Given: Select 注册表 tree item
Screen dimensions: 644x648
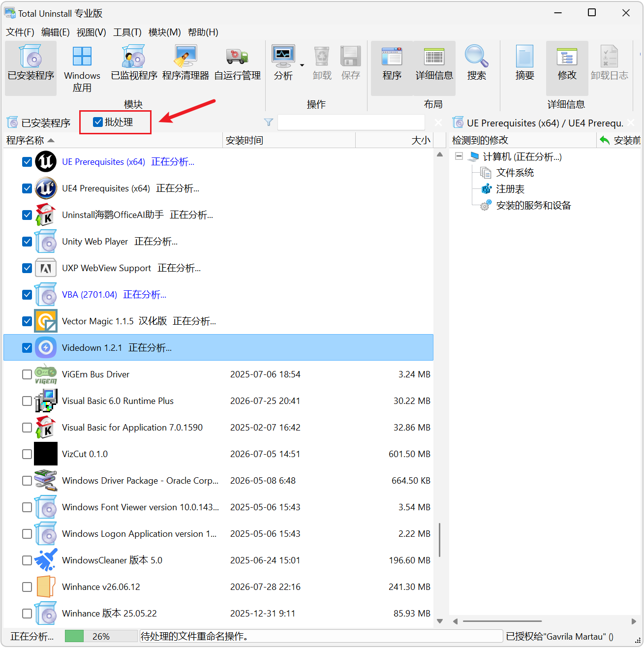Looking at the screenshot, I should (510, 189).
